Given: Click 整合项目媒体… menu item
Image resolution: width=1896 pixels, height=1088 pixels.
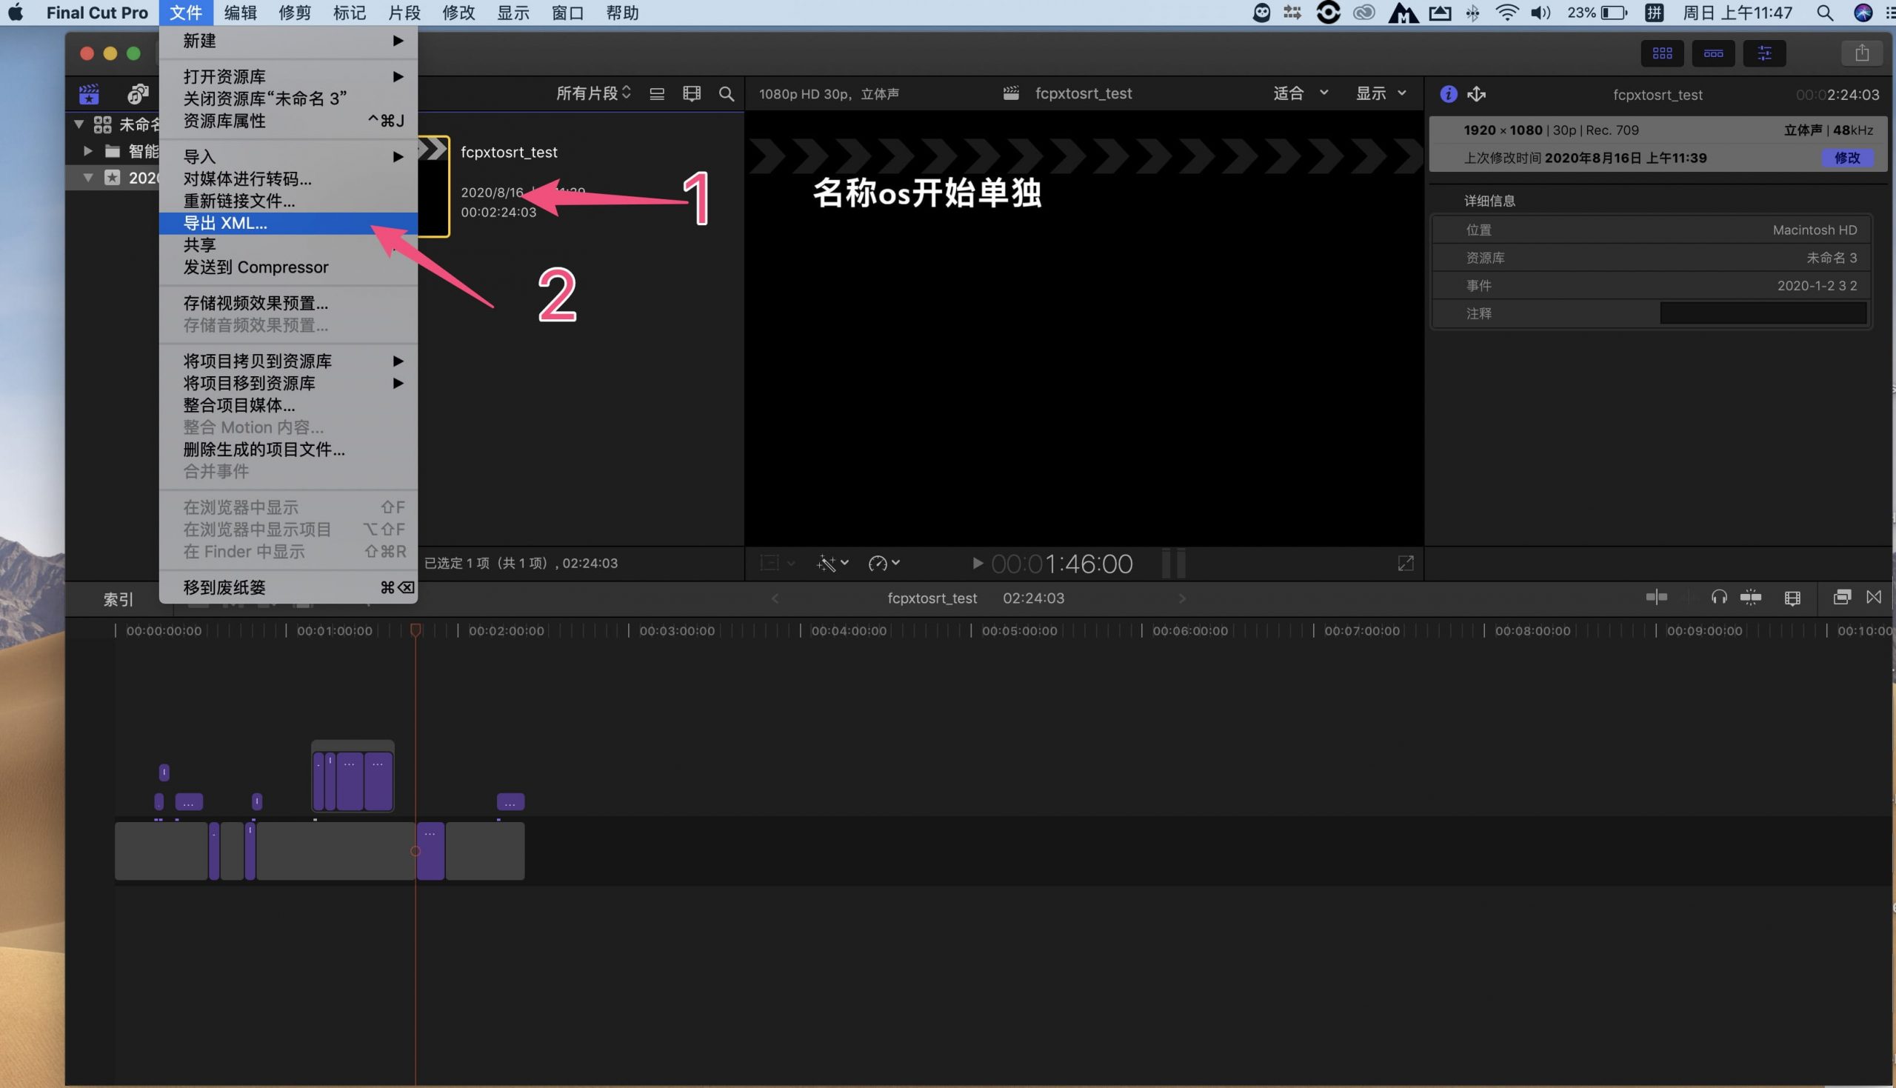Looking at the screenshot, I should pyautogui.click(x=287, y=405).
